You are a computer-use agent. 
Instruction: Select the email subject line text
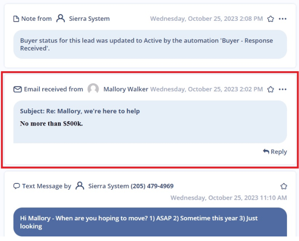[x=80, y=111]
